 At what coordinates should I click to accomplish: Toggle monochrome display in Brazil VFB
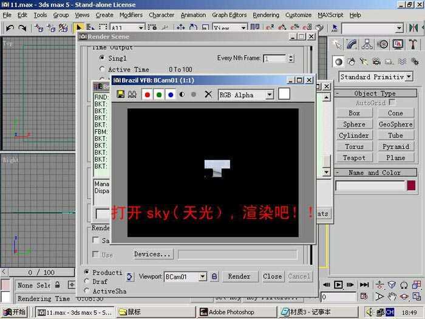point(194,94)
